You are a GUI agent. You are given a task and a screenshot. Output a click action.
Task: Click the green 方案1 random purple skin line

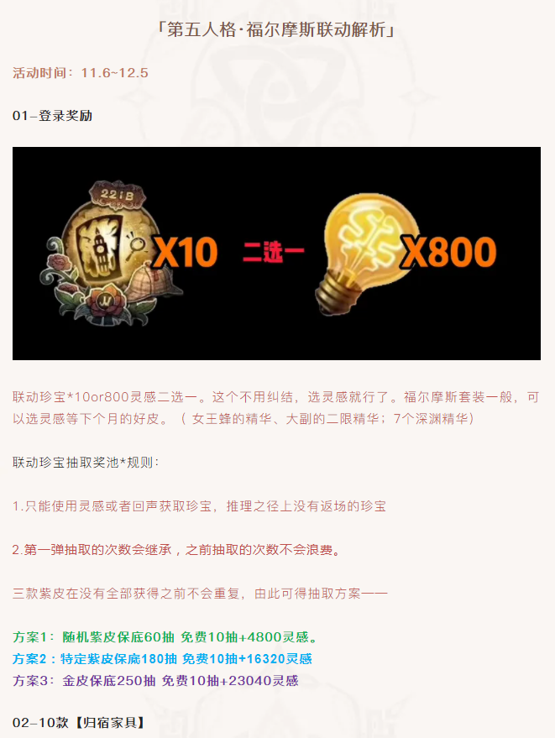(x=166, y=637)
